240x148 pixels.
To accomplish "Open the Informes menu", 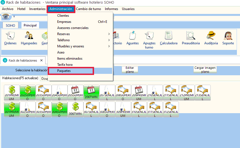I will [111, 9].
